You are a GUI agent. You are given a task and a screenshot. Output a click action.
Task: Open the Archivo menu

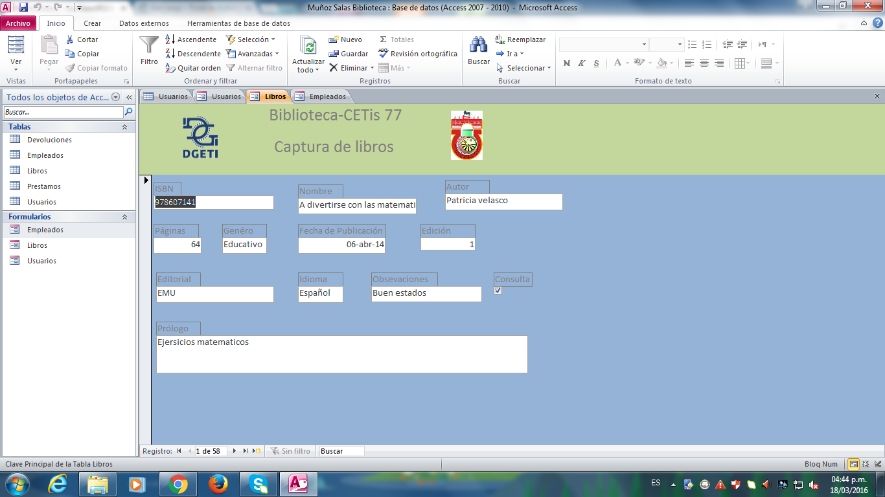pyautogui.click(x=18, y=23)
